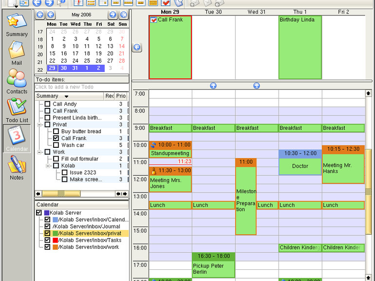Click the Prio column header
Screen dimensions: 375x281
click(x=121, y=96)
